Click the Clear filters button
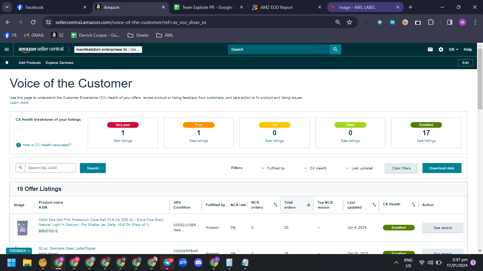This screenshot has height=271, width=483. 401,168
